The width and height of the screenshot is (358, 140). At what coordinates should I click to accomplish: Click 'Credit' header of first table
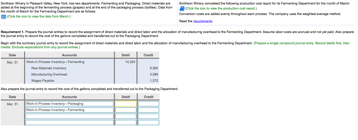coord(148,55)
